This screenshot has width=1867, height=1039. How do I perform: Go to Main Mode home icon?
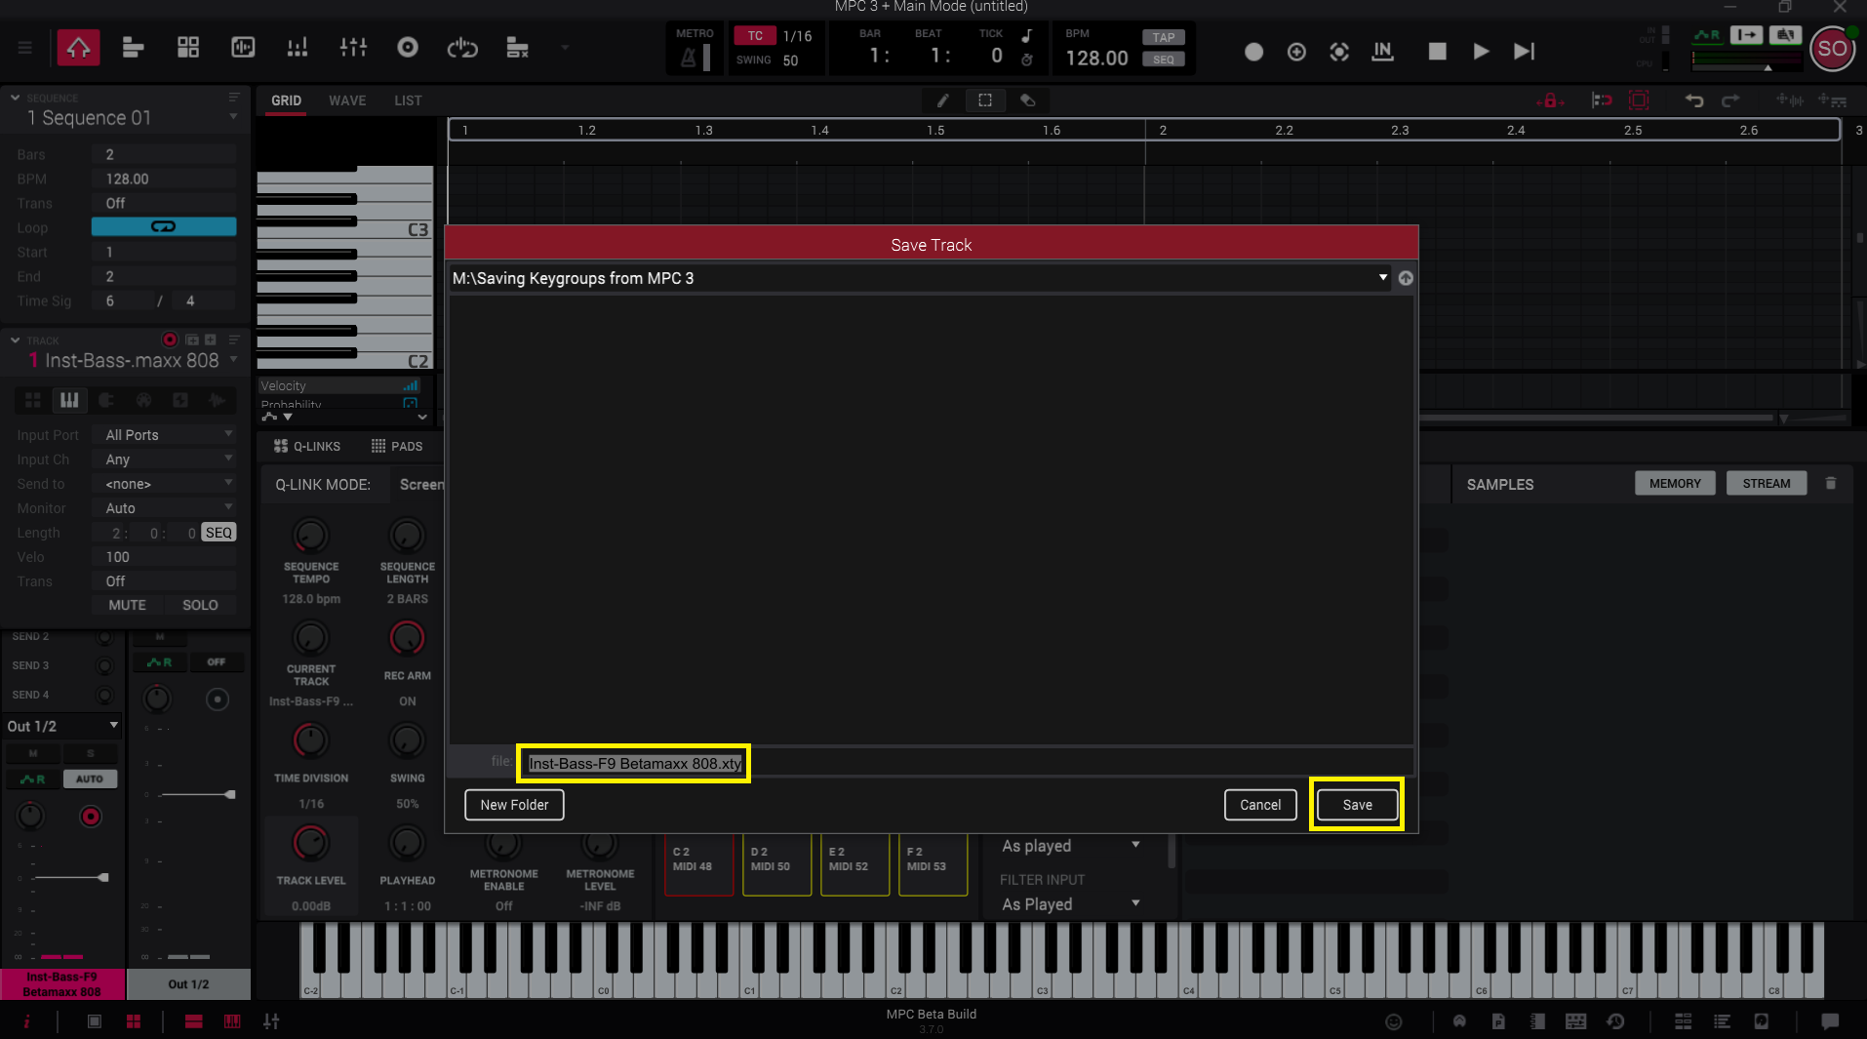tap(78, 48)
